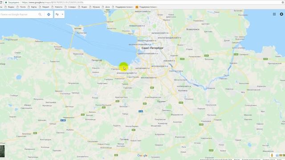The width and height of the screenshot is (285, 160).
Task: Click the Кронштадт label on the map
Action: click(x=81, y=33)
